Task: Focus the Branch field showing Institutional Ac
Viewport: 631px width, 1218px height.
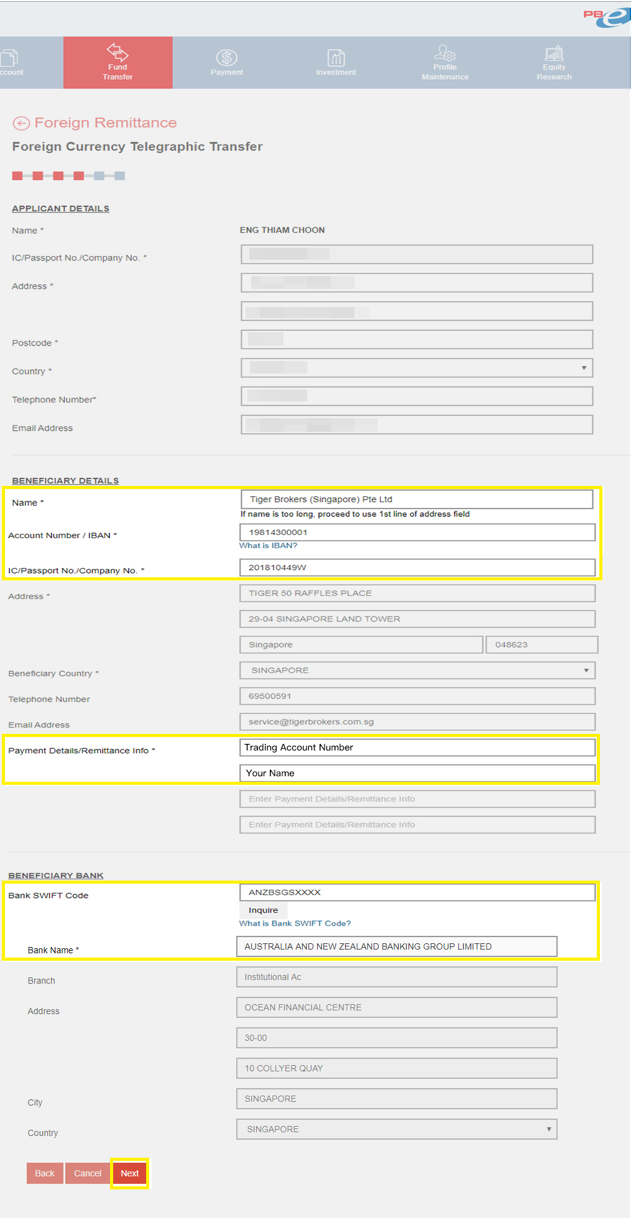Action: coord(397,977)
